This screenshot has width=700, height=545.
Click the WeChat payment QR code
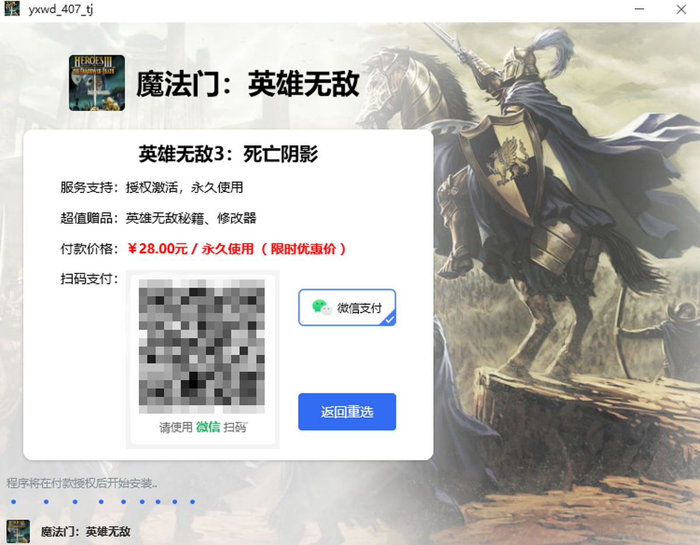(x=202, y=346)
